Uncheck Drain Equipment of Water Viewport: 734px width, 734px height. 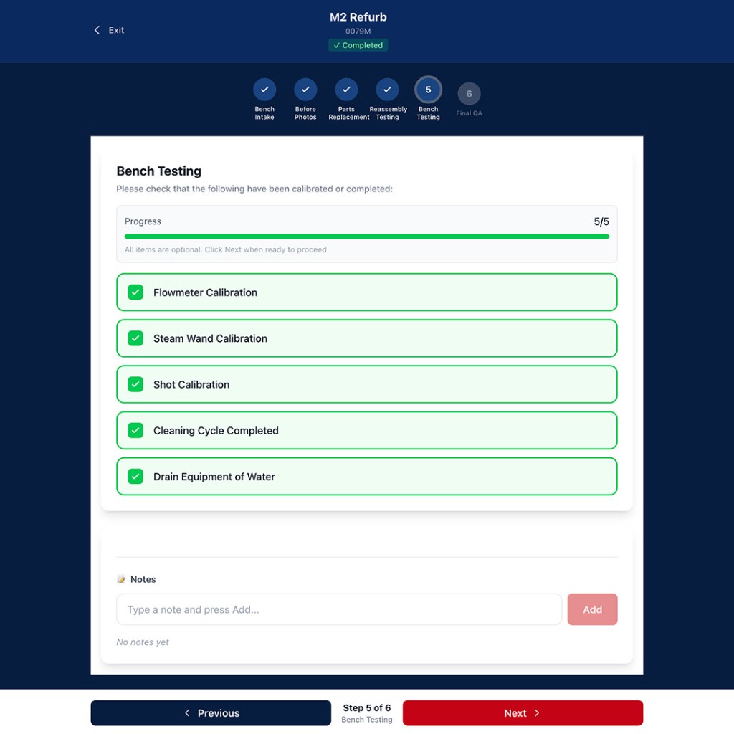coord(135,476)
